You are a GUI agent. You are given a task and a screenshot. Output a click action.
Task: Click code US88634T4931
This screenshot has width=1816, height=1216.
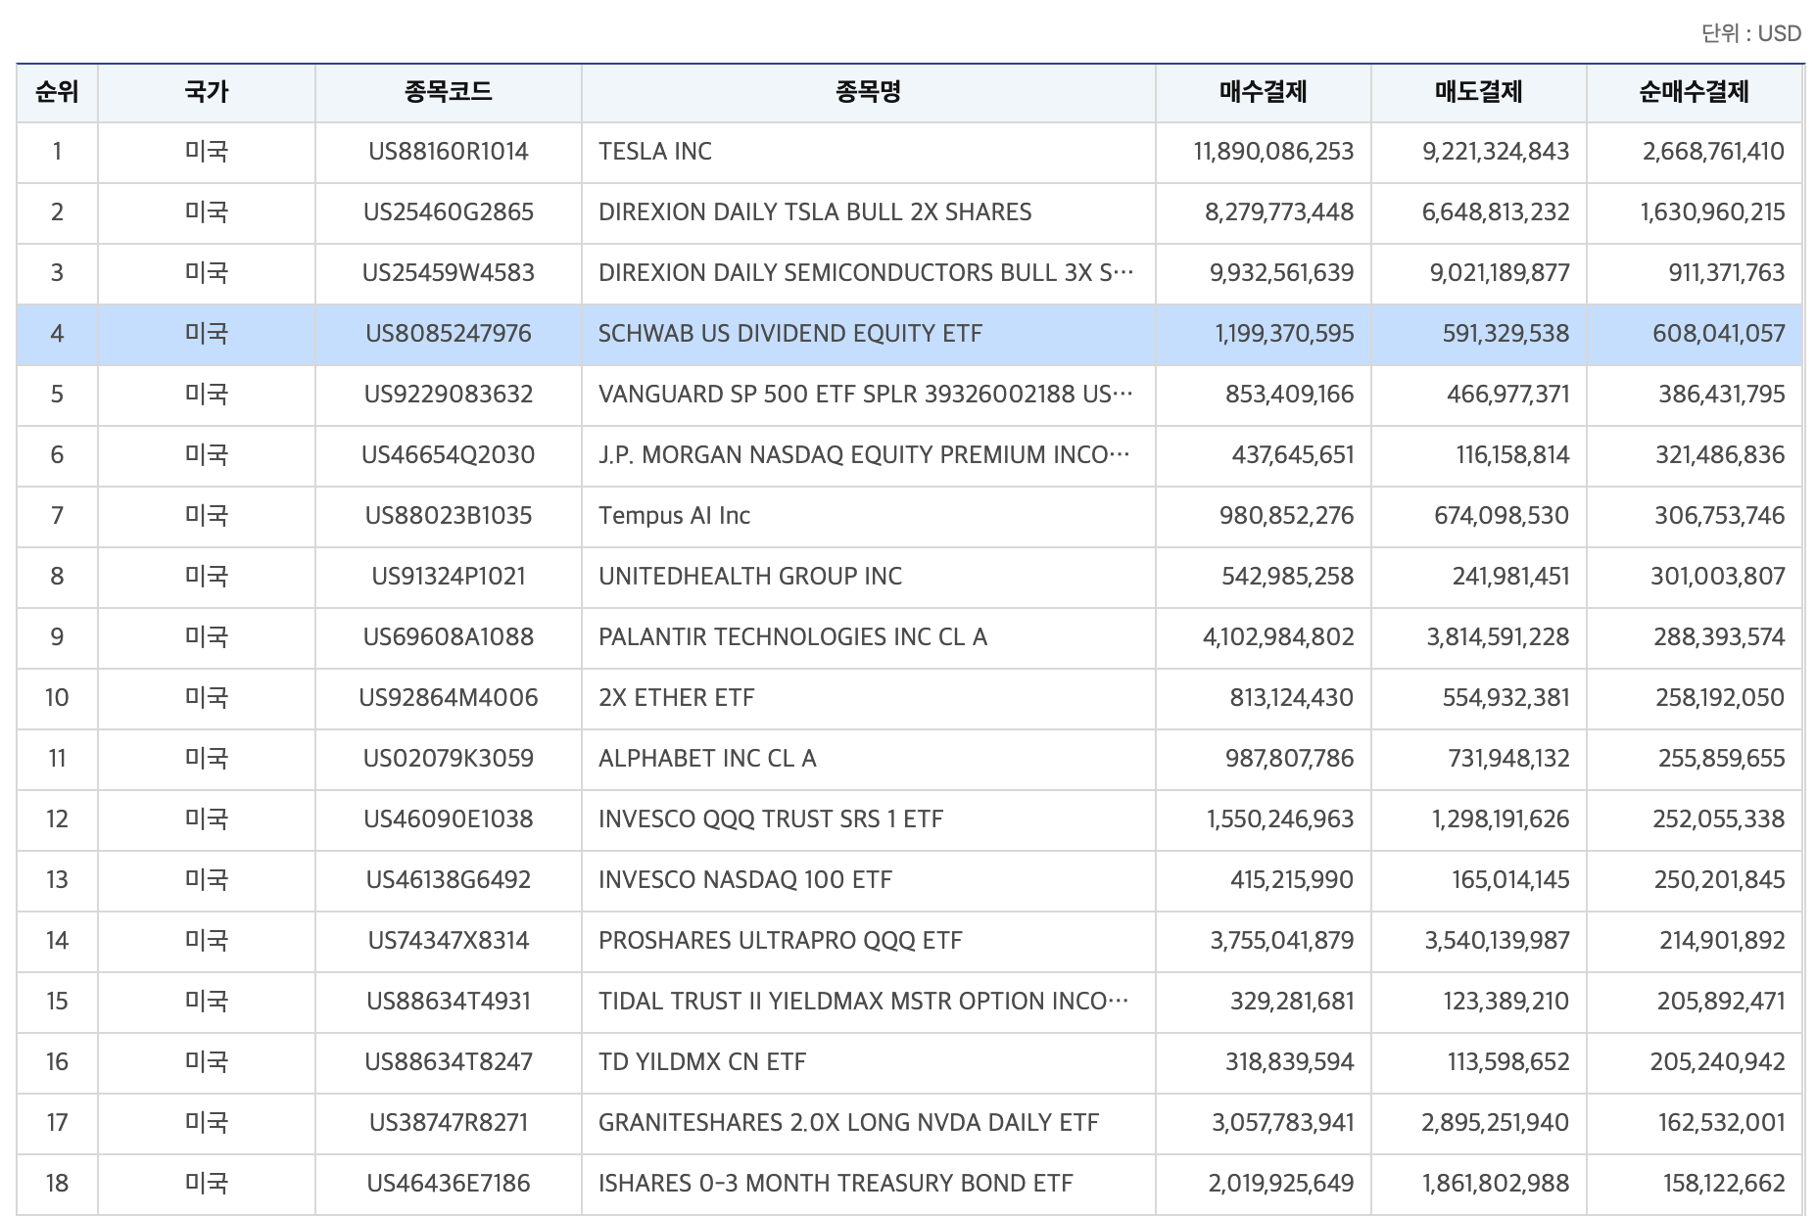(x=449, y=1002)
